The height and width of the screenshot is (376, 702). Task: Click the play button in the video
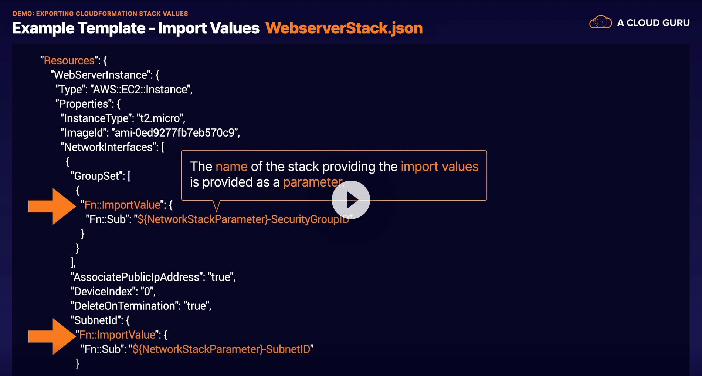tap(351, 200)
